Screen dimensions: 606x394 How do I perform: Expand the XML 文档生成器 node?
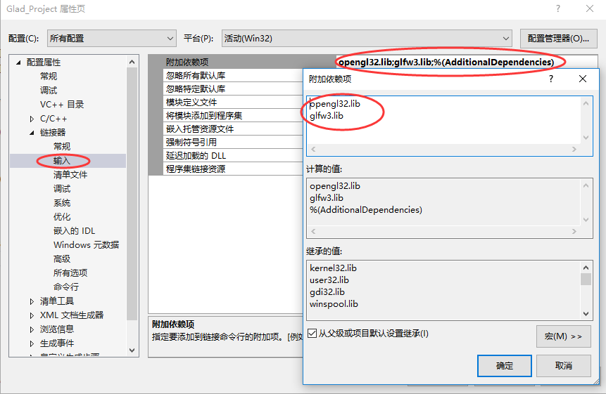tap(32, 315)
